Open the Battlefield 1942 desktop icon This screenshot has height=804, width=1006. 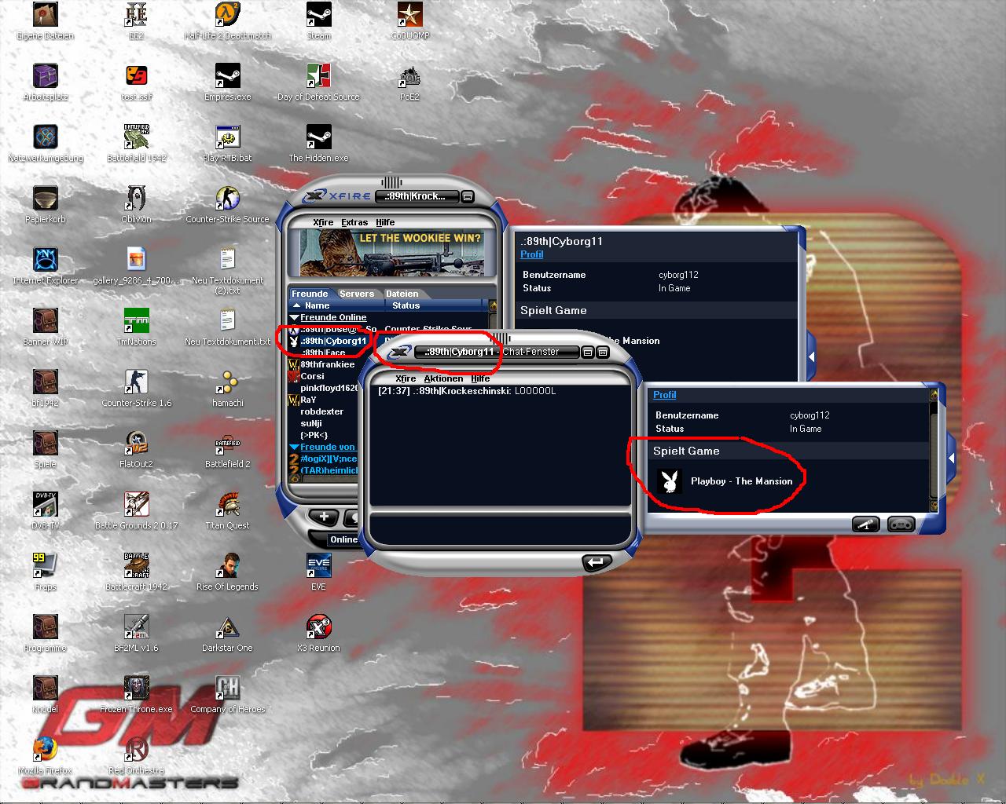coord(136,144)
